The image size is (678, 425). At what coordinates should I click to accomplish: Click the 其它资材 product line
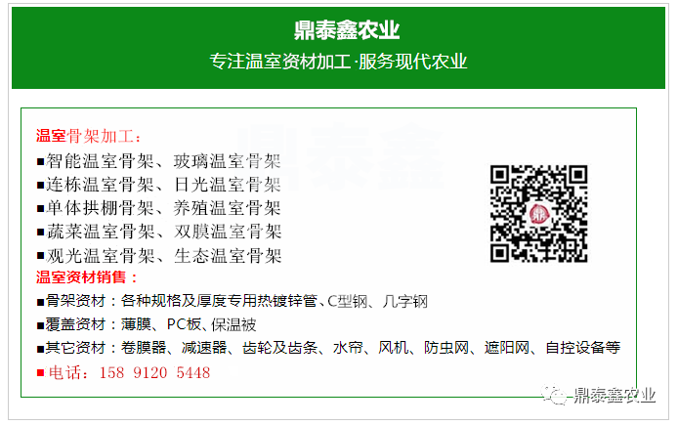coord(328,348)
